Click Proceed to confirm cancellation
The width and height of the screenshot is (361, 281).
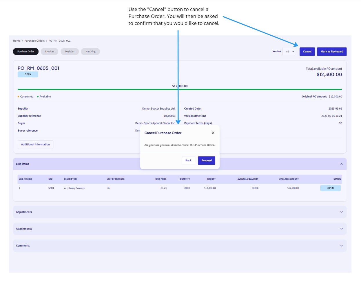pyautogui.click(x=206, y=160)
